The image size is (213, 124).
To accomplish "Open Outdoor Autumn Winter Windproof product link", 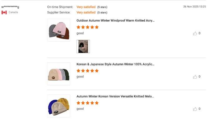I will pyautogui.click(x=115, y=20).
